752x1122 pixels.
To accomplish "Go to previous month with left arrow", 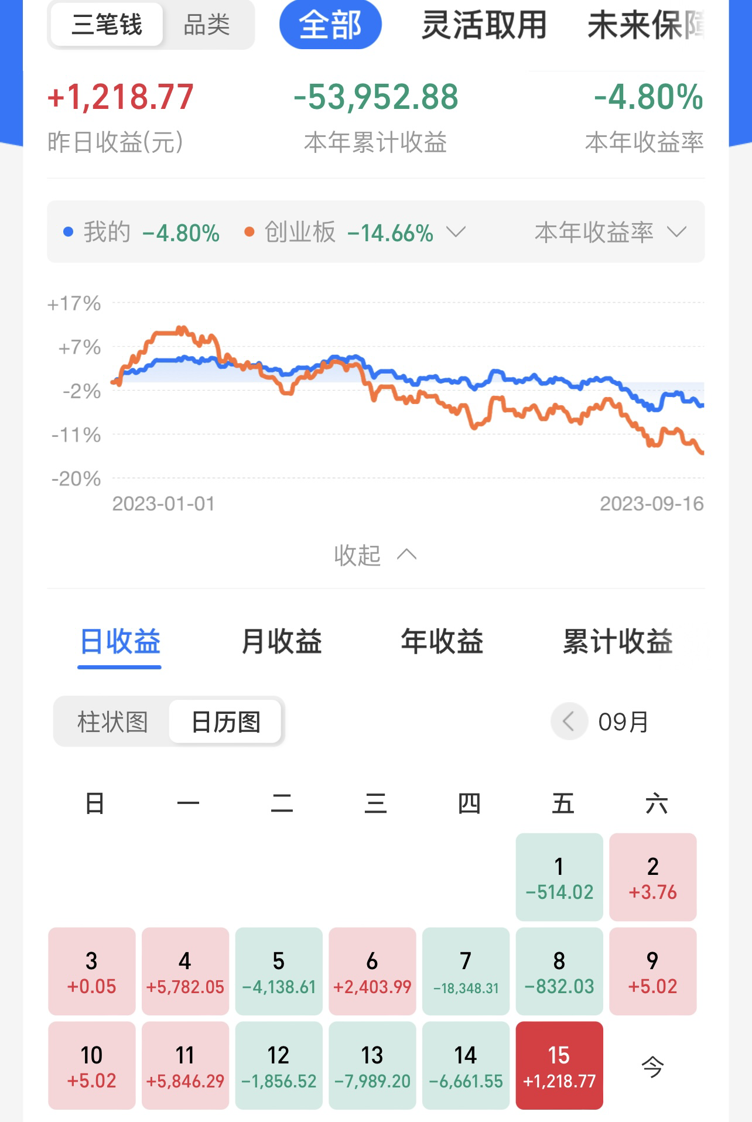I will (569, 721).
